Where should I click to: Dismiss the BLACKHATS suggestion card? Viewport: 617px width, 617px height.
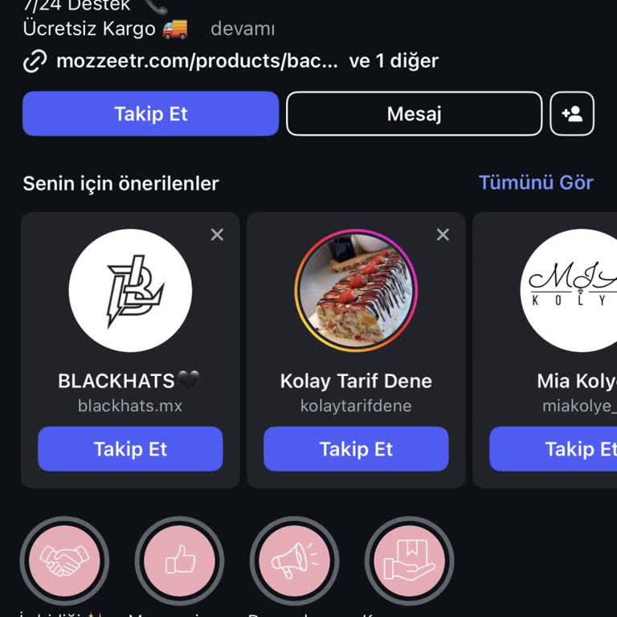tap(217, 235)
